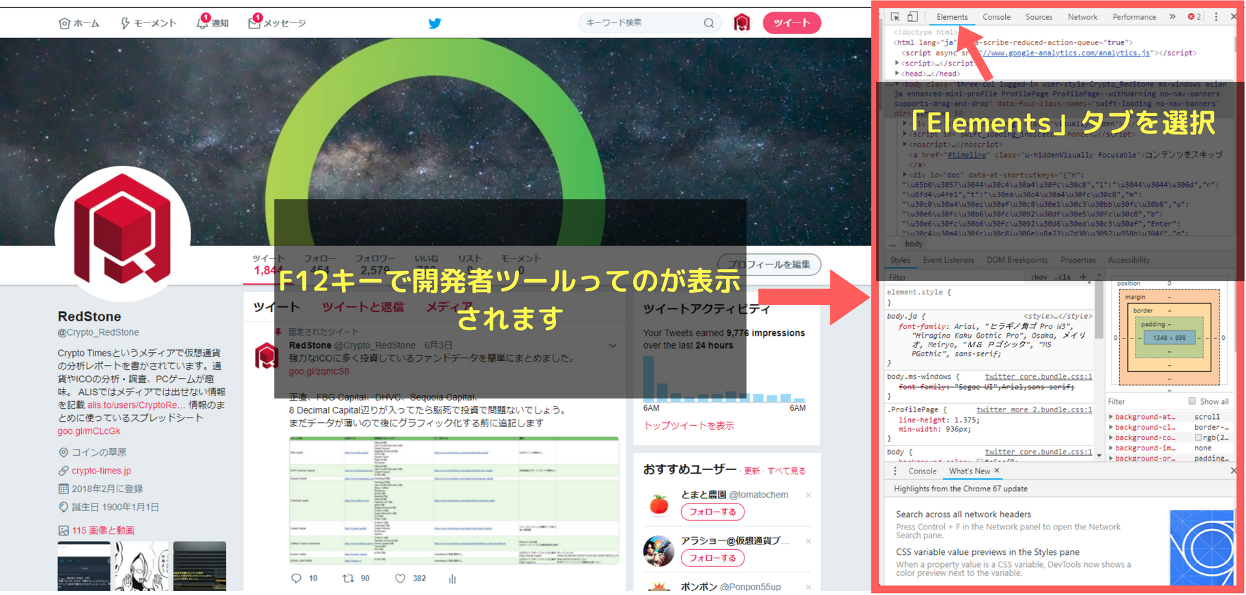Click the キーワード検索 search field
Image resolution: width=1246 pixels, height=595 pixels.
(641, 23)
